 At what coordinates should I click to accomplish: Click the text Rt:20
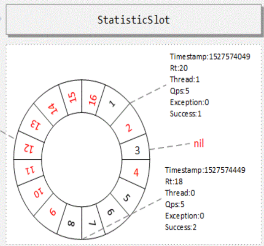(179, 68)
